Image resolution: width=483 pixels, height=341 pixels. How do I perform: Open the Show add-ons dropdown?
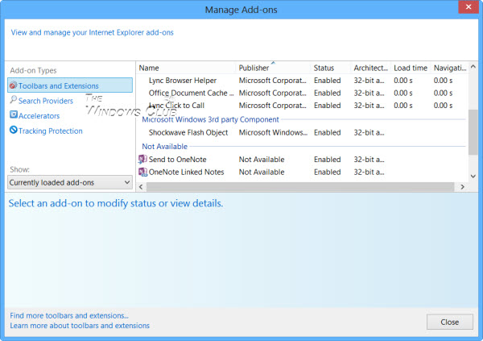tap(70, 182)
